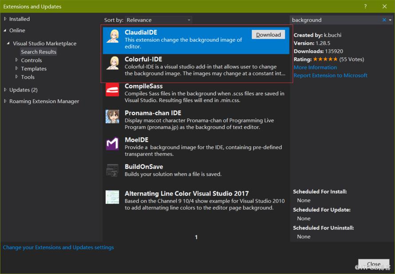
Task: Open the search box dropdown arrow
Action: coord(390,20)
